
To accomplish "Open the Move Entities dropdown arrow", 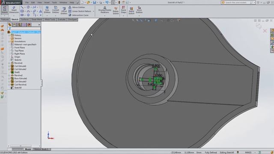I will point(139,16).
